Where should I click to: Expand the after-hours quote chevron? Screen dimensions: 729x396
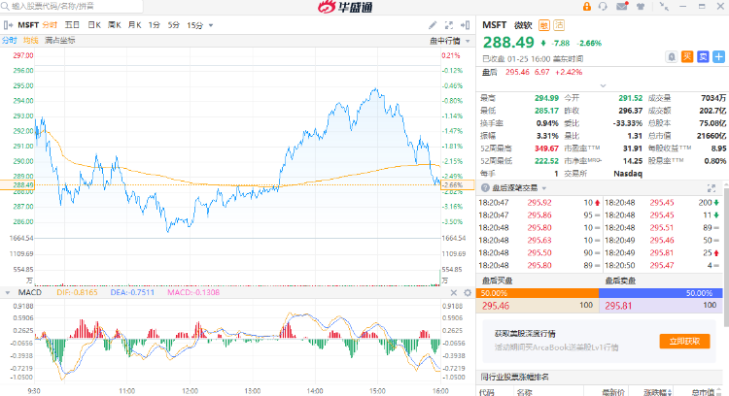tap(603, 85)
